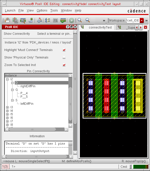Click the green Cmd status indicator bar

click(141, 167)
